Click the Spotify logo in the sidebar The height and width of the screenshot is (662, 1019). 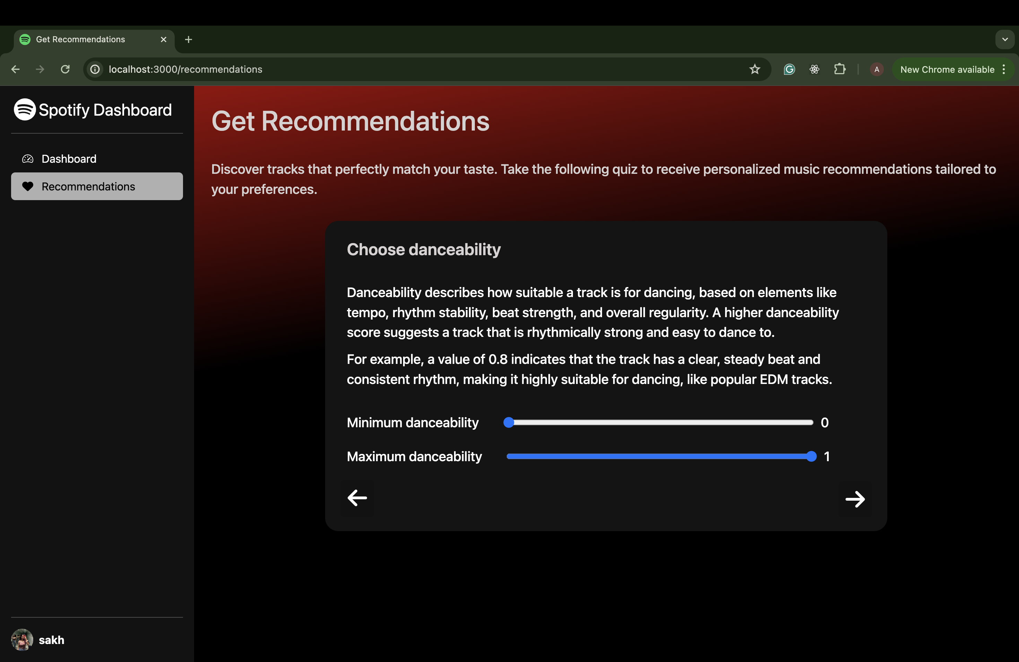[24, 109]
